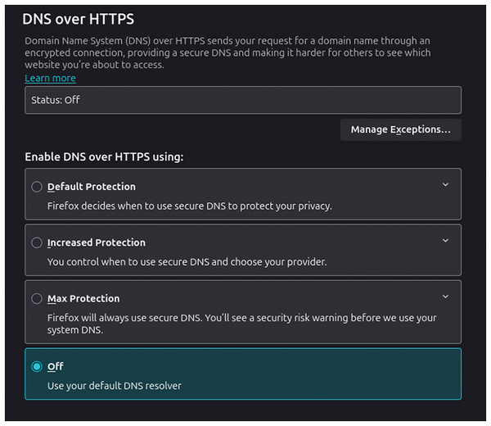This screenshot has height=426, width=491.
Task: Click the Default Protection label text
Action: (x=91, y=187)
